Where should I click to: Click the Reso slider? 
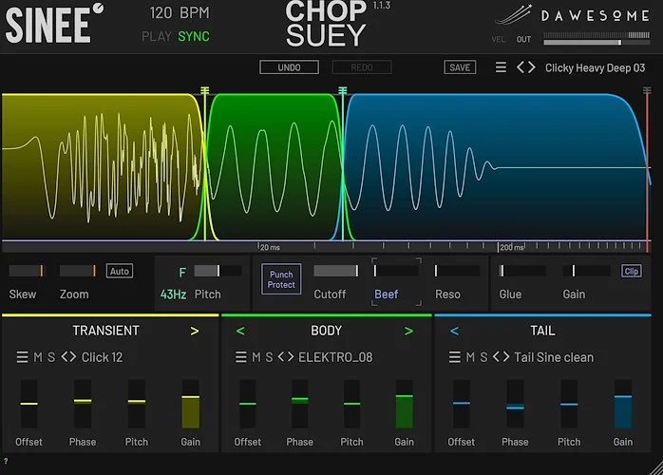coord(457,271)
